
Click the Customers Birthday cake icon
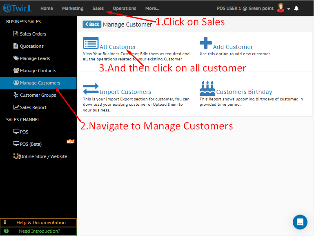tap(207, 88)
